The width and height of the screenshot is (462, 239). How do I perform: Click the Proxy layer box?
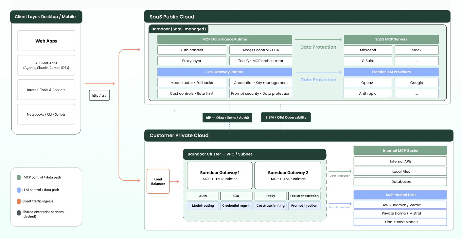(192, 61)
